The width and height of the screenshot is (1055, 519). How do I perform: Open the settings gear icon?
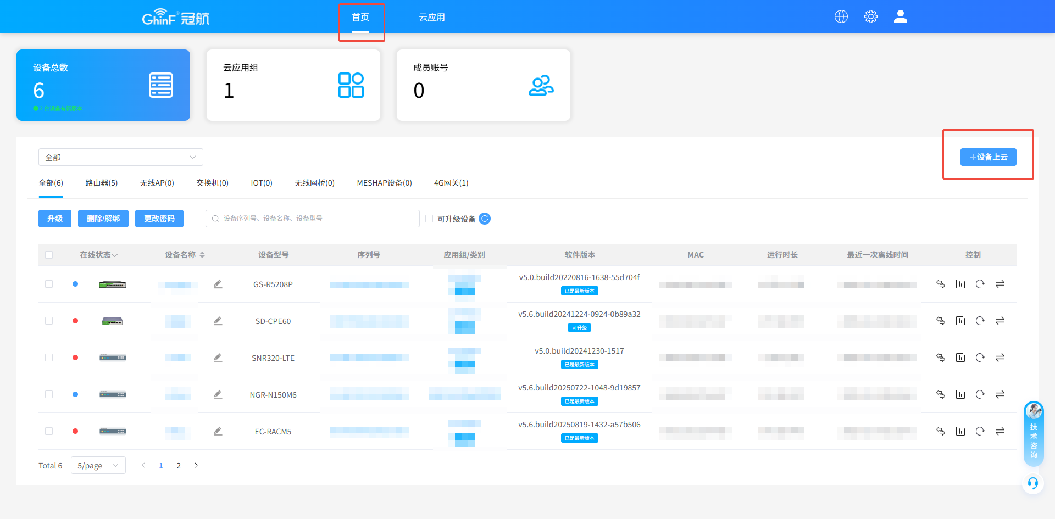[x=870, y=16]
